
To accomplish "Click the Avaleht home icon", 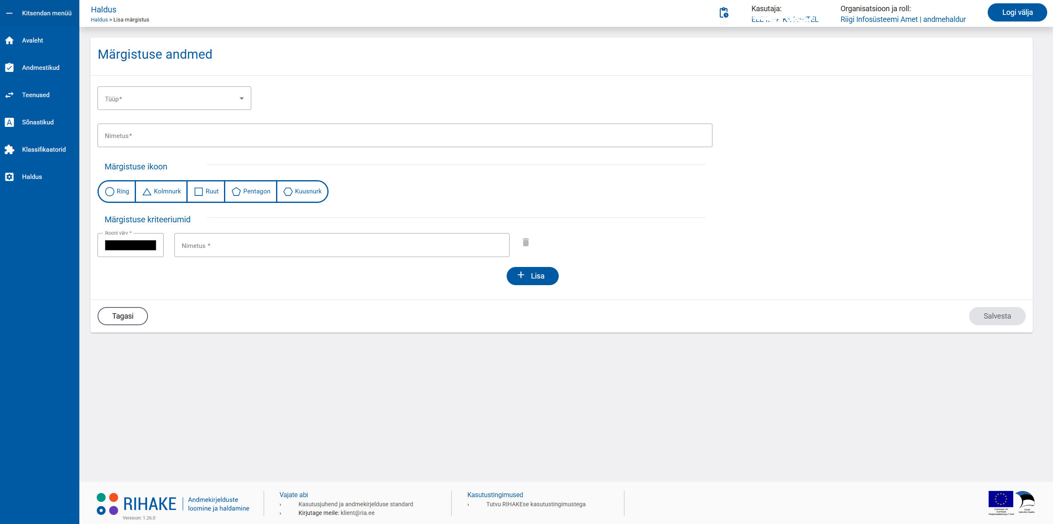I will tap(10, 40).
